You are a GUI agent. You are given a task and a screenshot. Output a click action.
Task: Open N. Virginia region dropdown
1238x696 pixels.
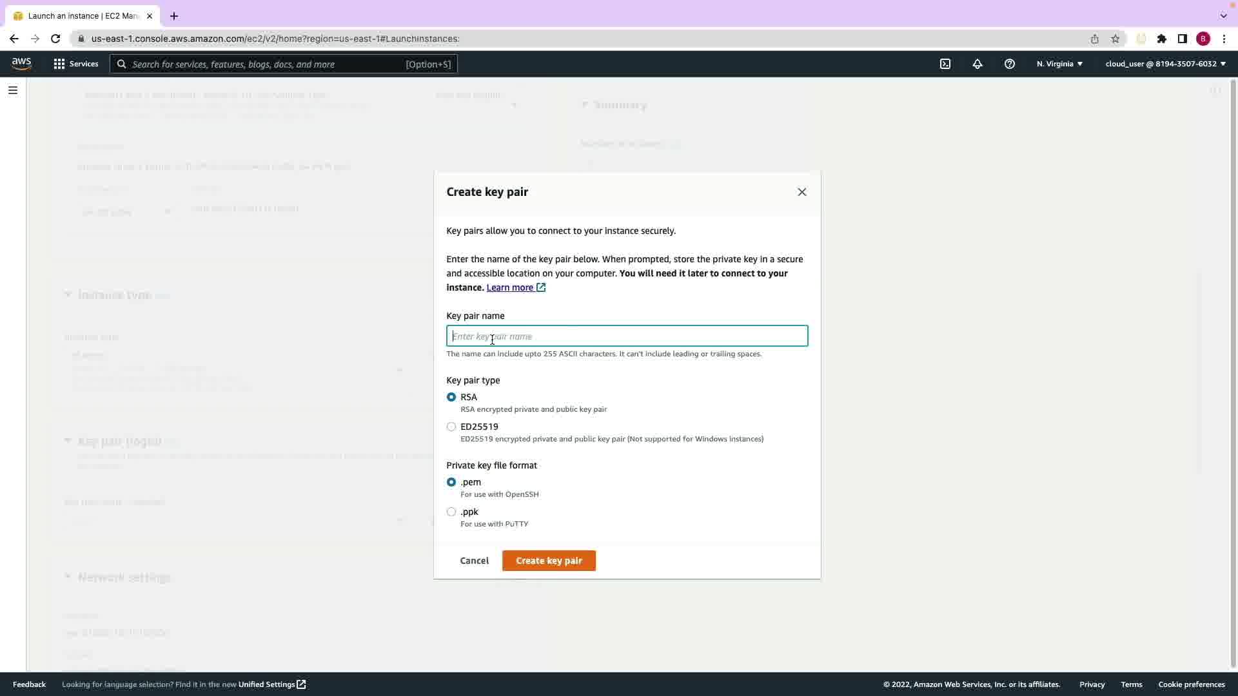click(x=1059, y=64)
